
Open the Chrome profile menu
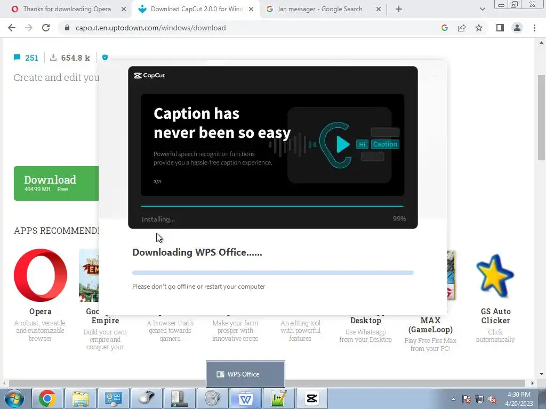tap(517, 28)
